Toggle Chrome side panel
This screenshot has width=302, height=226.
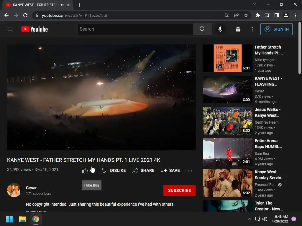coord(277,15)
